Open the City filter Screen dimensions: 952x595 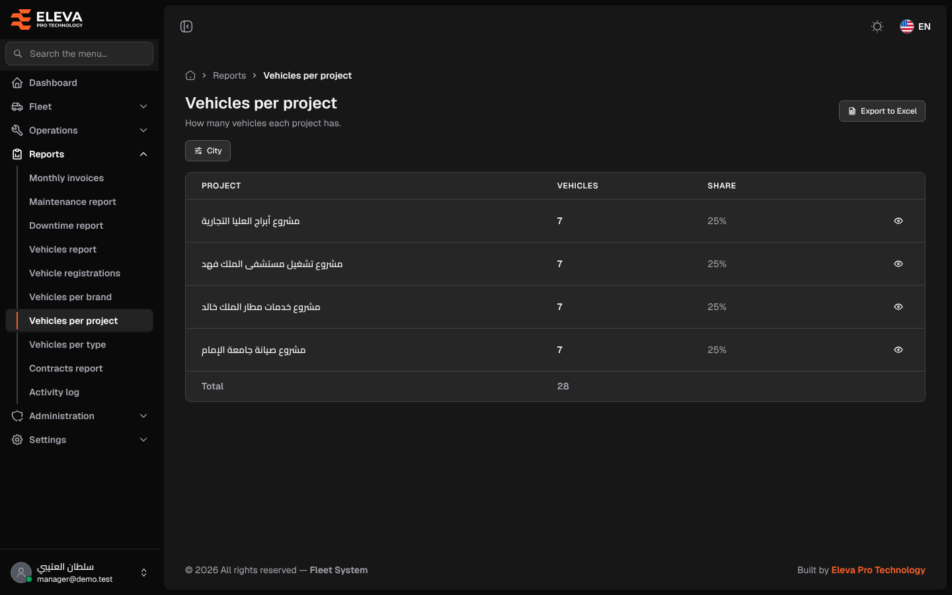tap(208, 151)
